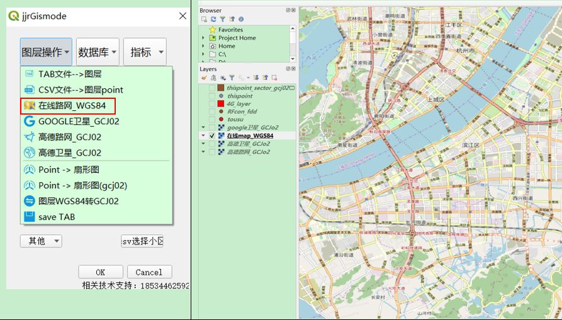Open the 图层操作 dropdown button
The width and height of the screenshot is (562, 320).
click(x=46, y=52)
